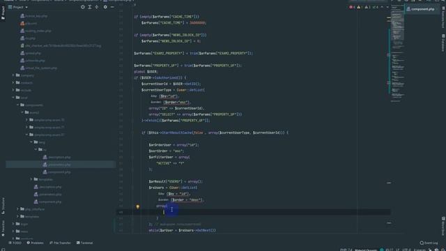
Task: Click the yellow lightbulb intention icon
Action: 138,206
